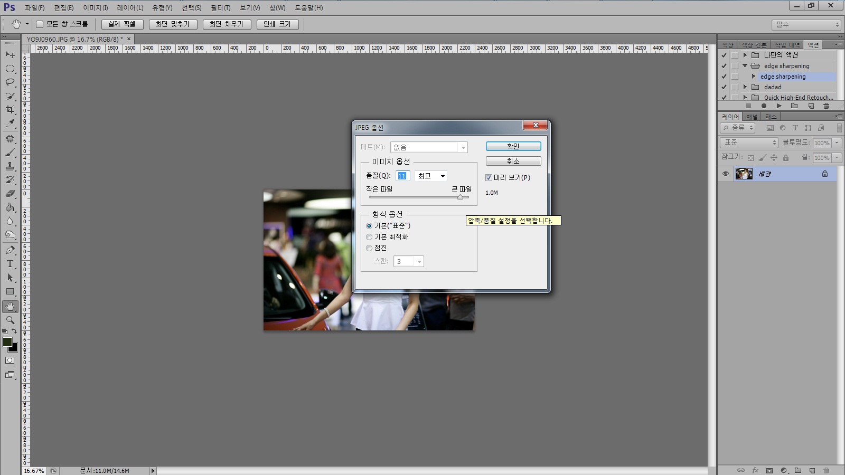The width and height of the screenshot is (845, 475).
Task: Switch to the Channels tab
Action: [752, 117]
